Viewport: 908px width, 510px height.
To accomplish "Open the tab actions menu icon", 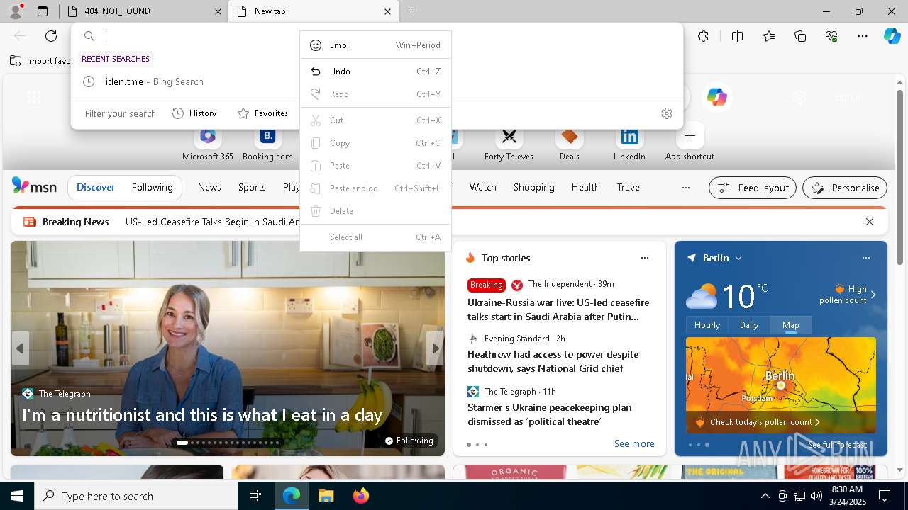I will coord(43,11).
